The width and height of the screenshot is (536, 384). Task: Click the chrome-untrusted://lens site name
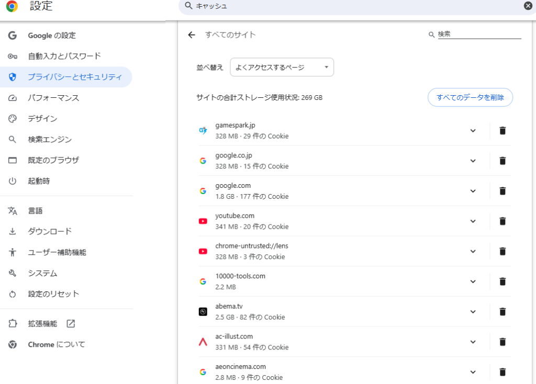click(x=252, y=246)
